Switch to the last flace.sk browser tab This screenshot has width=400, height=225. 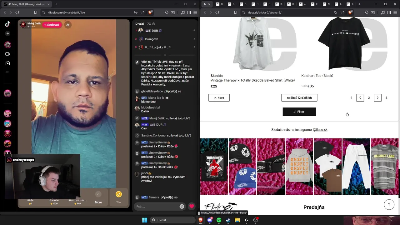[350, 4]
